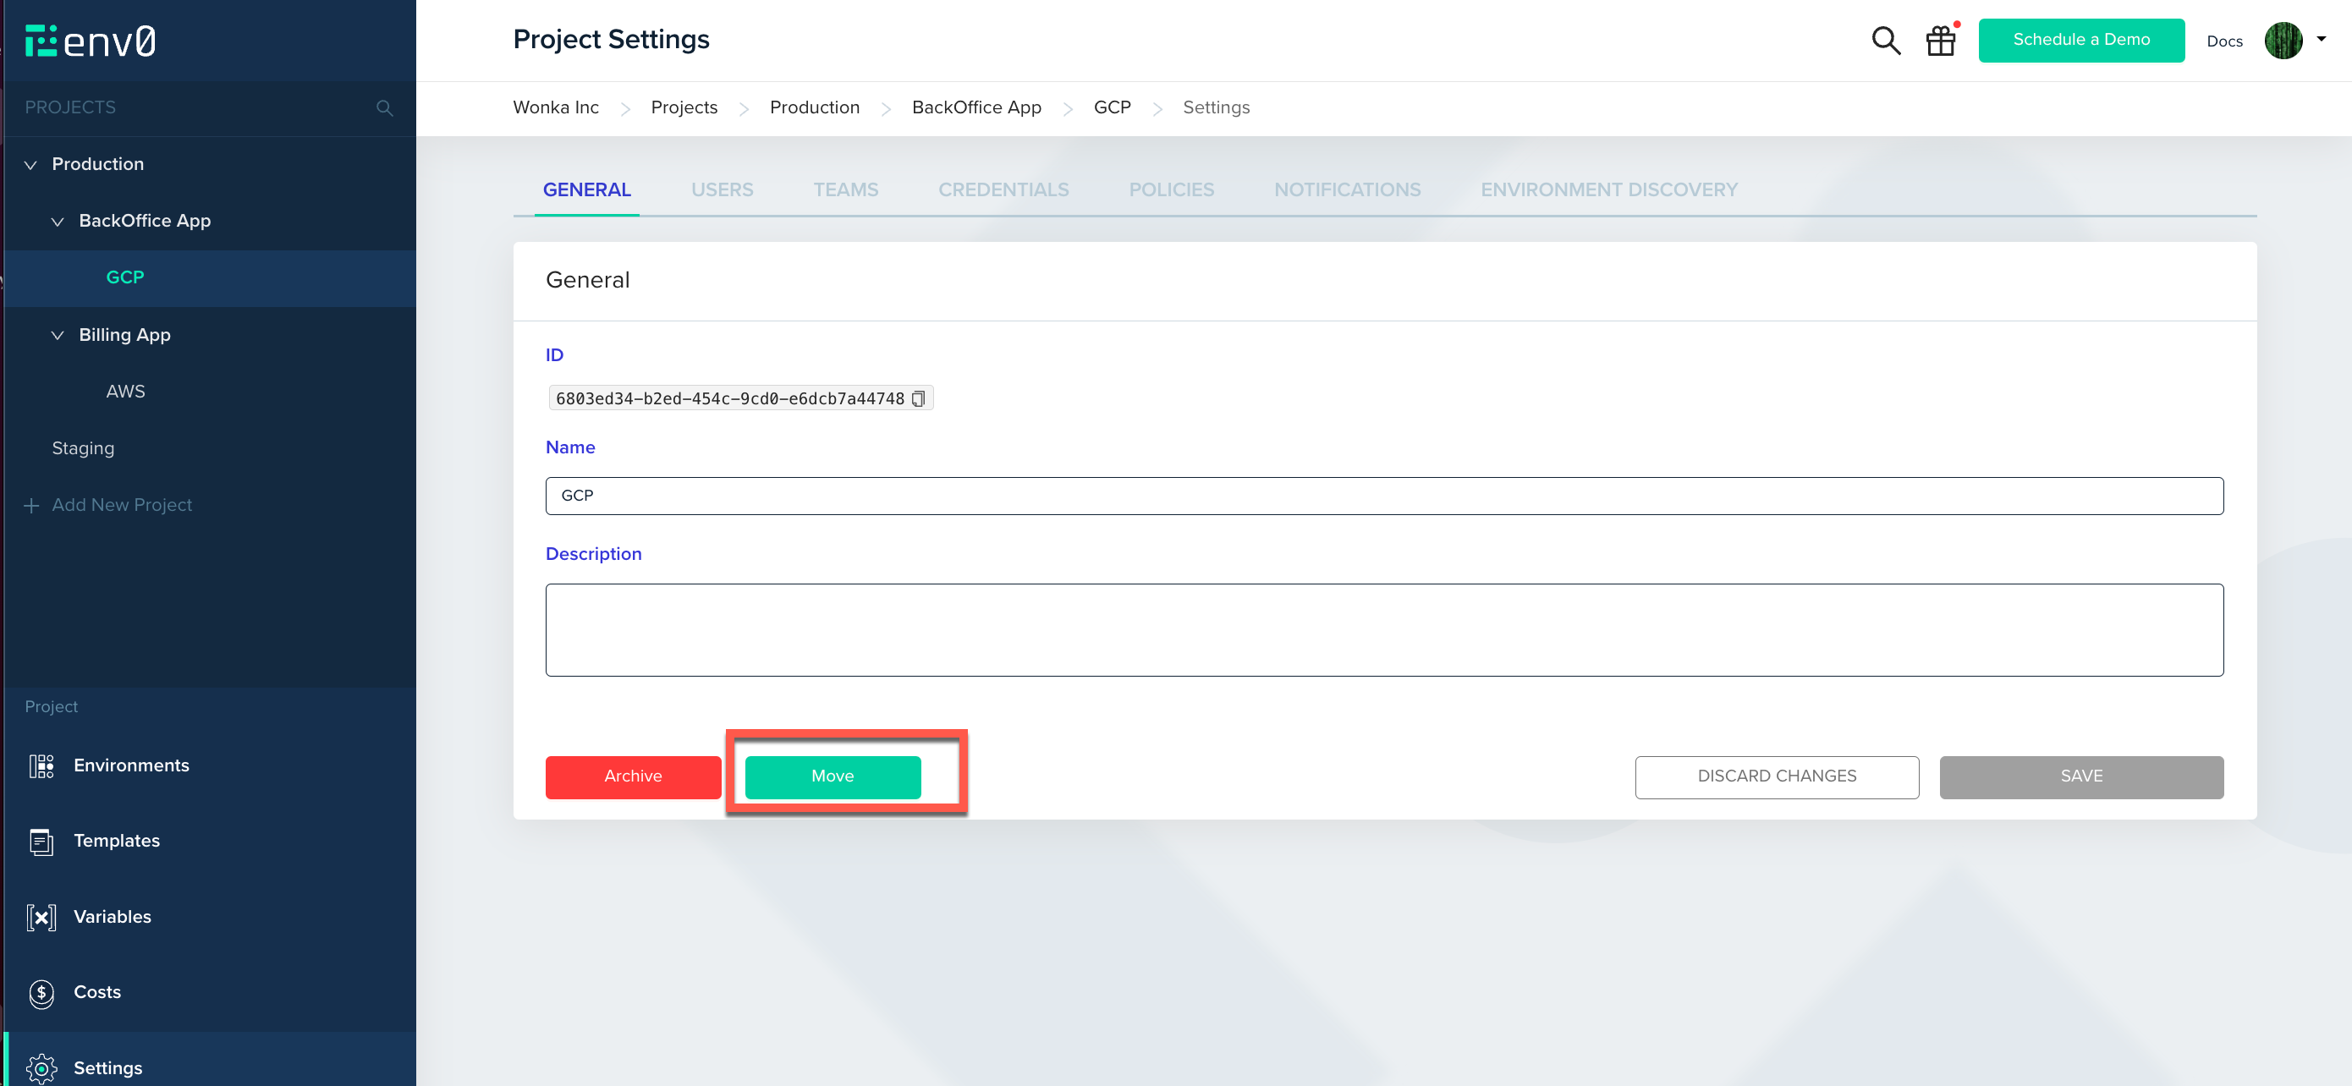Click the search magnifier icon in header
This screenshot has height=1086, width=2352.
point(1886,40)
